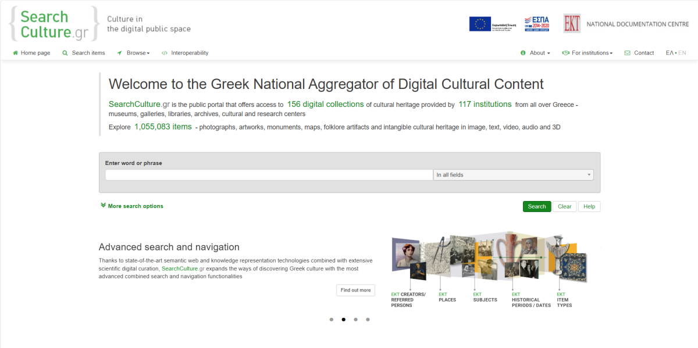698x348 pixels.
Task: Click the ESPA 2014-2020 logo
Action: pos(536,24)
